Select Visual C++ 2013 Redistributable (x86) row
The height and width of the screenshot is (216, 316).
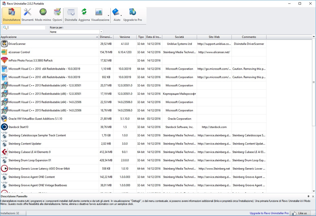(133, 94)
